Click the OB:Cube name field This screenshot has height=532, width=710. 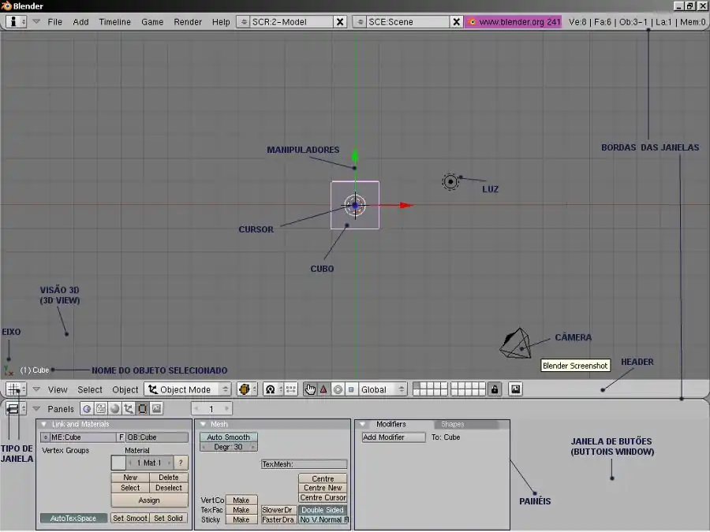click(x=158, y=437)
